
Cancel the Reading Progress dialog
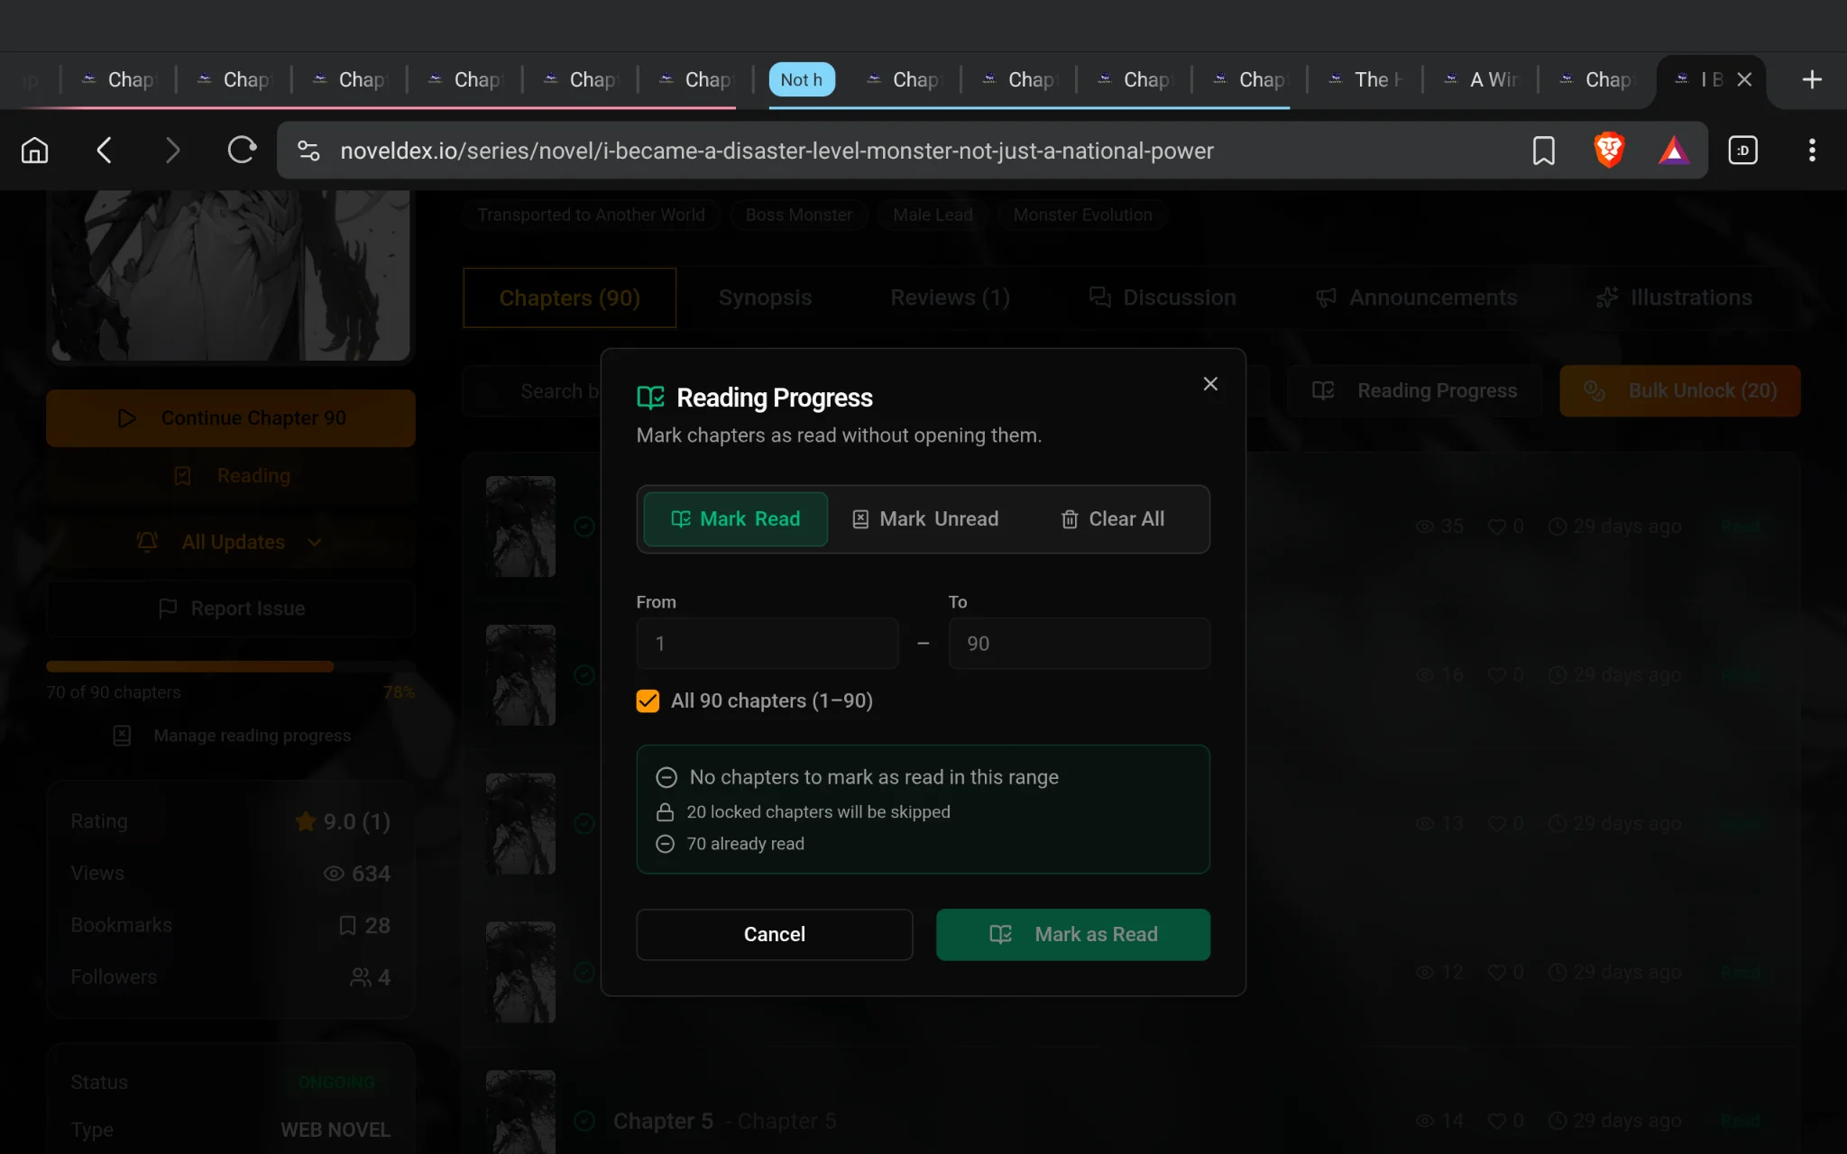click(775, 935)
